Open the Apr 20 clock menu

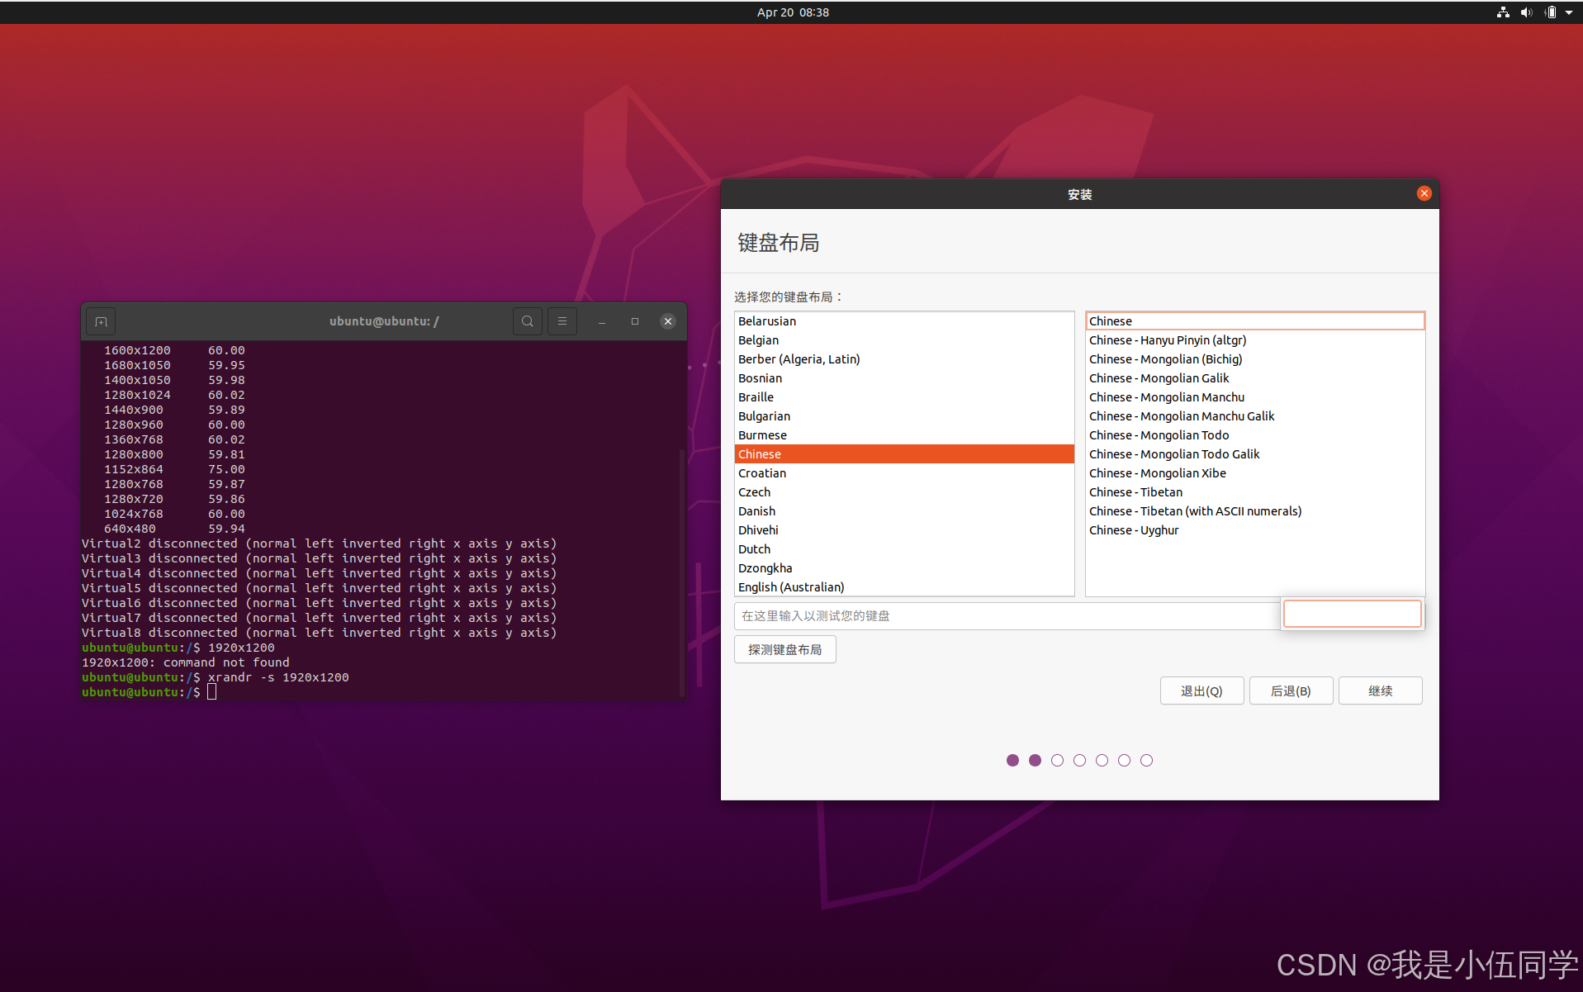(x=792, y=12)
